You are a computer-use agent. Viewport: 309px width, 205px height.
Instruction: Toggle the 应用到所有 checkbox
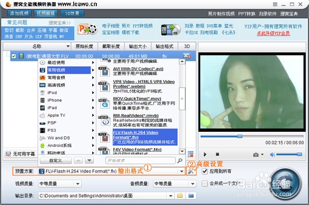click(x=205, y=171)
